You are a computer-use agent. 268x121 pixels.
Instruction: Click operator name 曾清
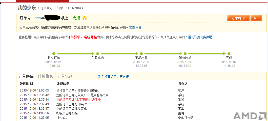[x=181, y=113]
